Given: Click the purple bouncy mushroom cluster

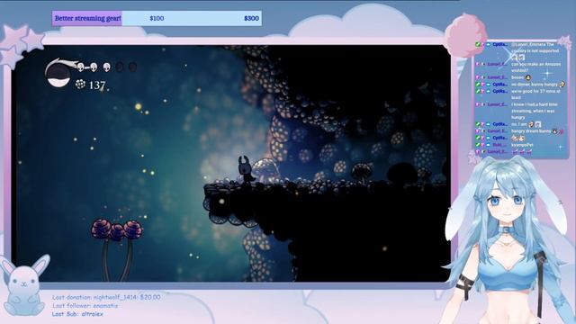Looking at the screenshot, I should pos(117,230).
